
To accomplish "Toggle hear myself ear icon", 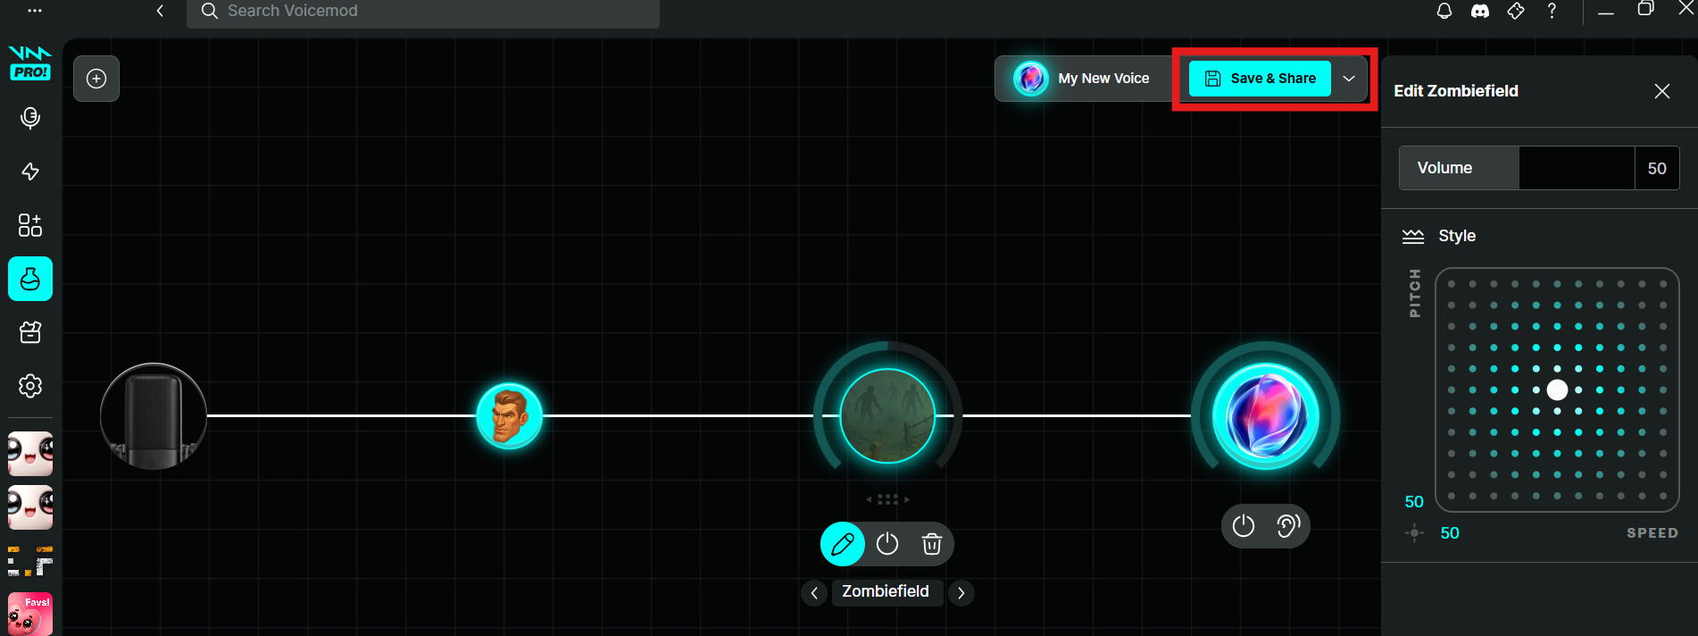I will [1287, 526].
